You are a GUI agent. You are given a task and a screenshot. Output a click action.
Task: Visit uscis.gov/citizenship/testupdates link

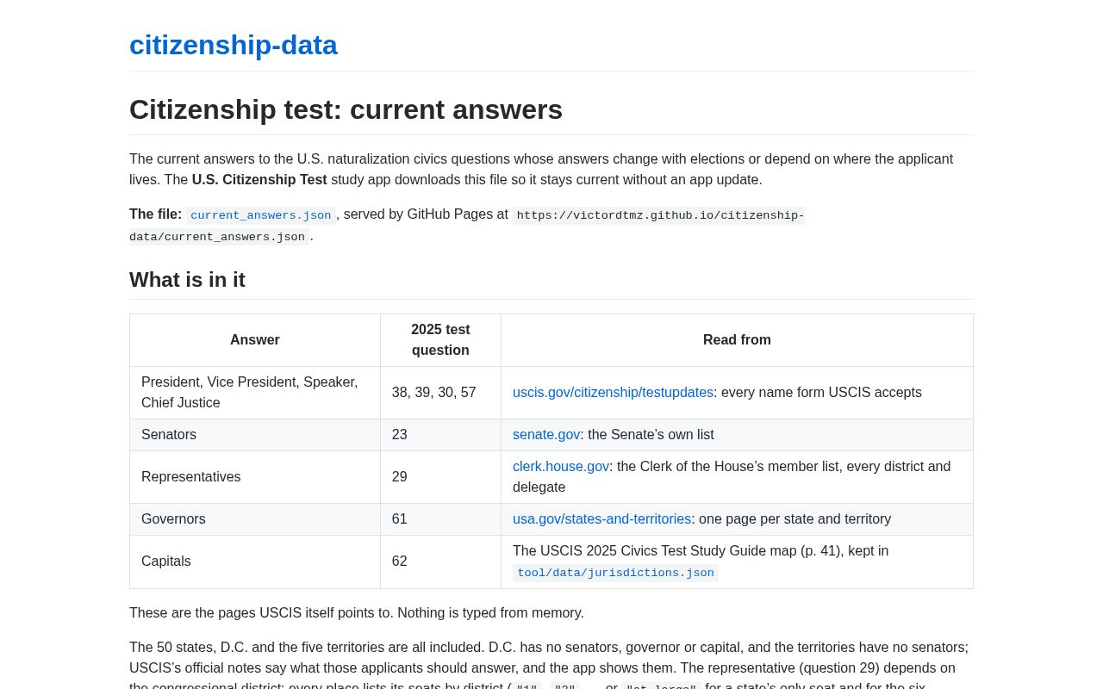click(613, 393)
